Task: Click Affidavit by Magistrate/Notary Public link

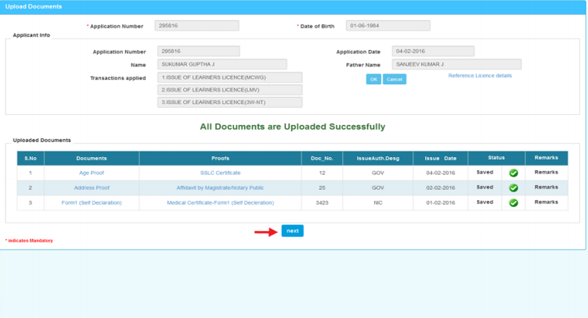Action: tap(220, 188)
